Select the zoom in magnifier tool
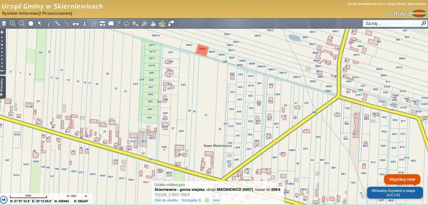 [x=12, y=24]
